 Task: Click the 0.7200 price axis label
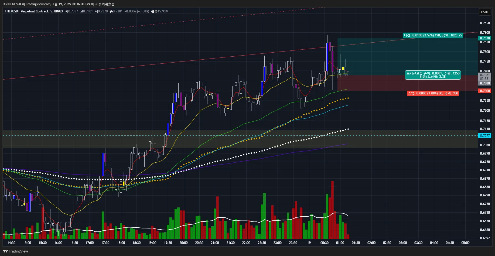point(485,111)
